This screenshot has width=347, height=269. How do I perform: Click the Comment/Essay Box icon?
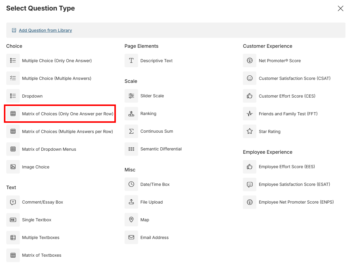(x=13, y=202)
